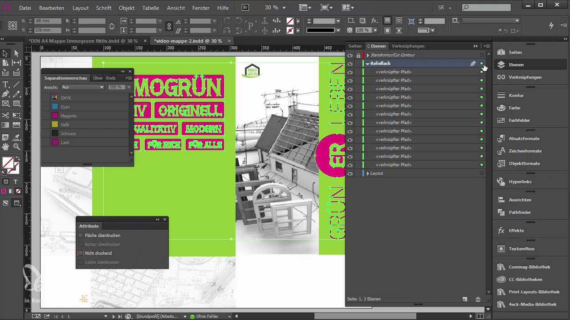Go to next page arrow in status bar
The width and height of the screenshot is (570, 320).
tap(113, 316)
